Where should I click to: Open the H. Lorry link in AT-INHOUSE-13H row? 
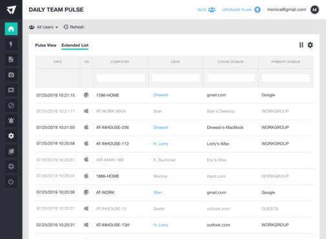coord(161,225)
